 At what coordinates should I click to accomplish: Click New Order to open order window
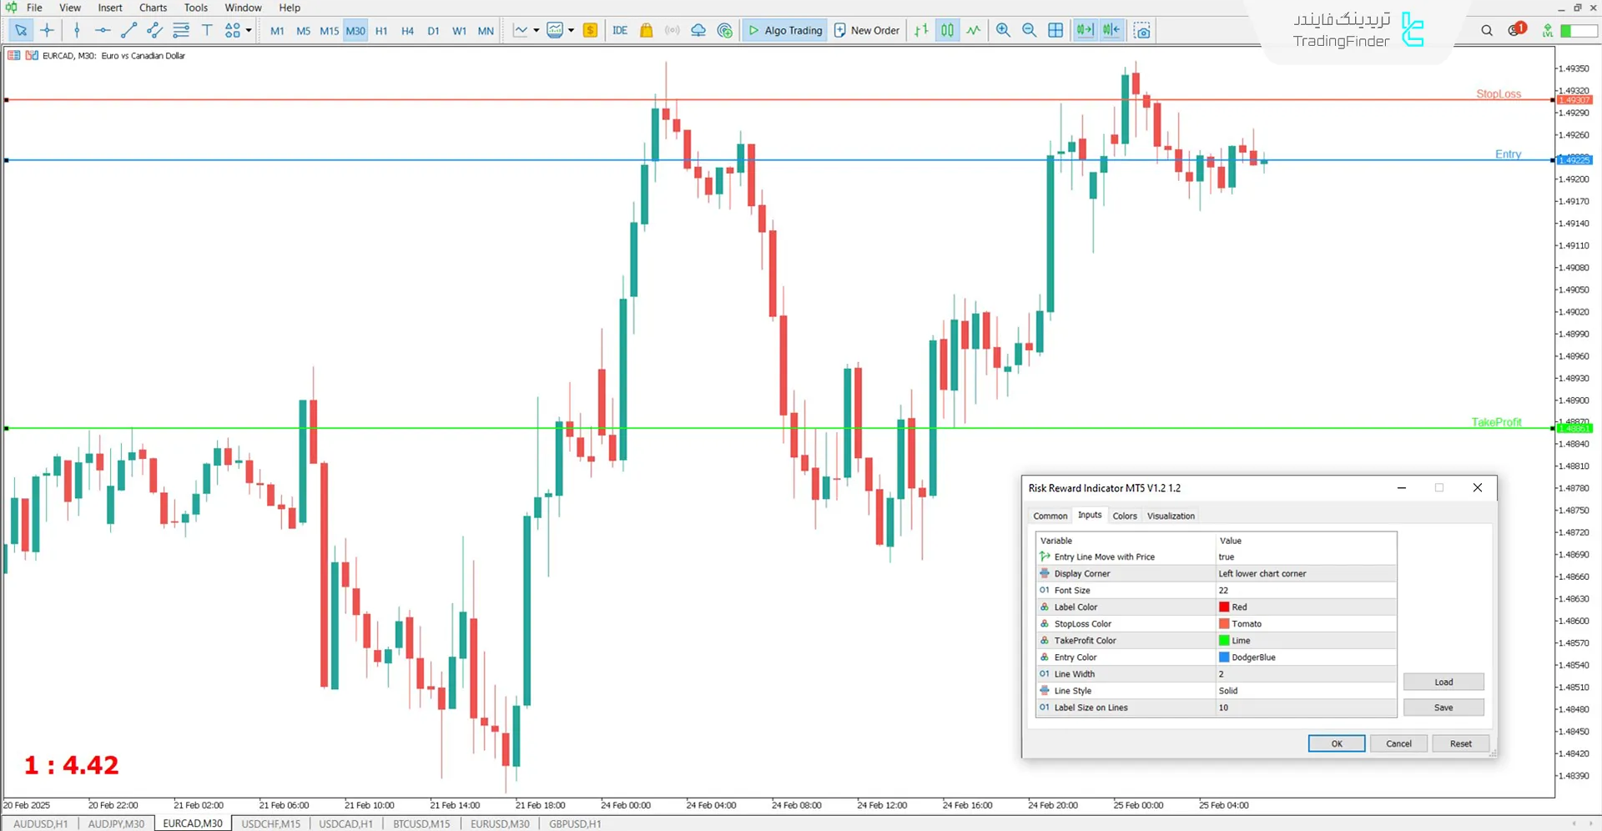point(866,30)
